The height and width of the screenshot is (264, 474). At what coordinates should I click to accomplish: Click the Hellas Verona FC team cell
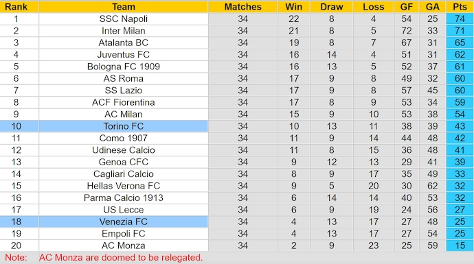click(124, 186)
